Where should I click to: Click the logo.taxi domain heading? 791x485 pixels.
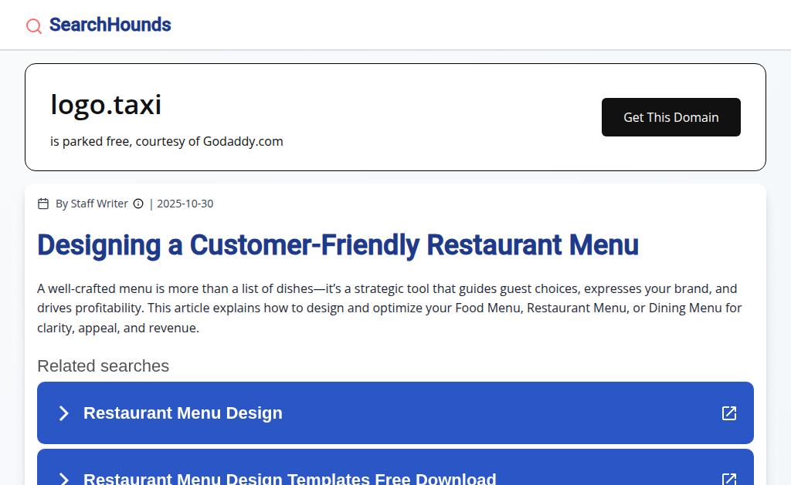coord(106,104)
